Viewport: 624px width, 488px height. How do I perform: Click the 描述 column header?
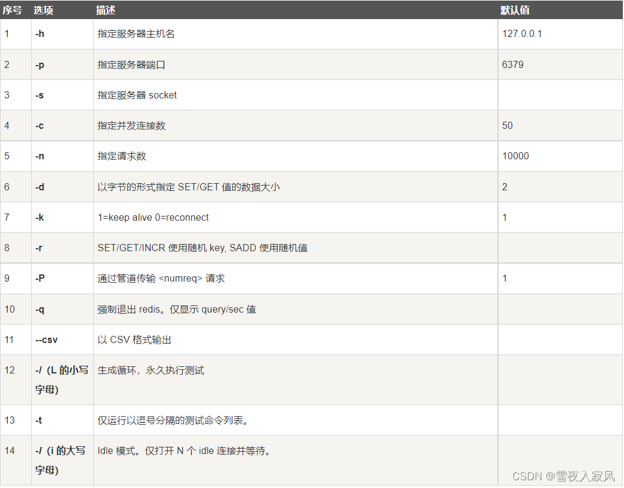[x=106, y=10]
